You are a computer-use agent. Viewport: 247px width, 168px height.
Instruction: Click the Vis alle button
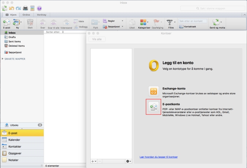tap(97, 39)
